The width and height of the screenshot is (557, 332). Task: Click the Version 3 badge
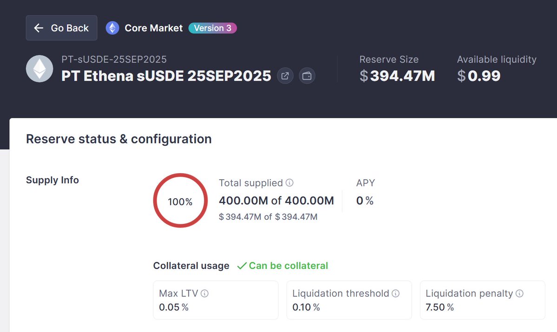212,28
